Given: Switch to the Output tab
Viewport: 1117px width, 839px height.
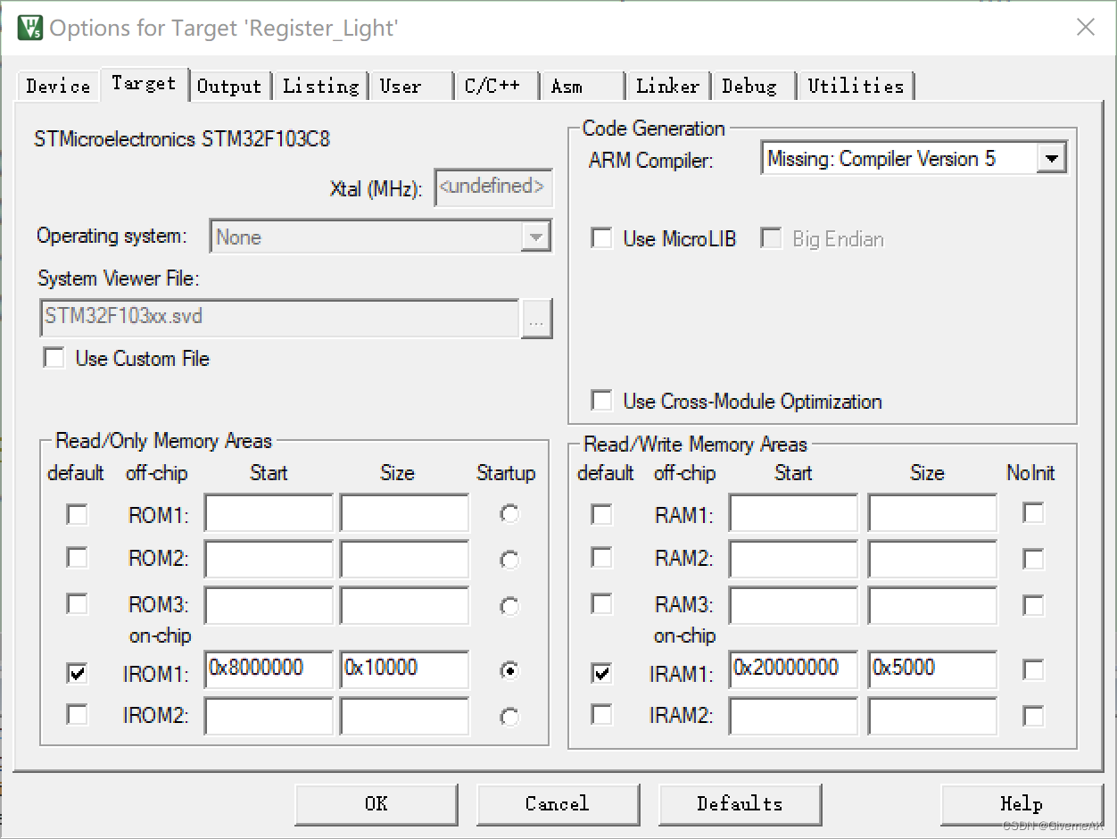Looking at the screenshot, I should pyautogui.click(x=229, y=87).
